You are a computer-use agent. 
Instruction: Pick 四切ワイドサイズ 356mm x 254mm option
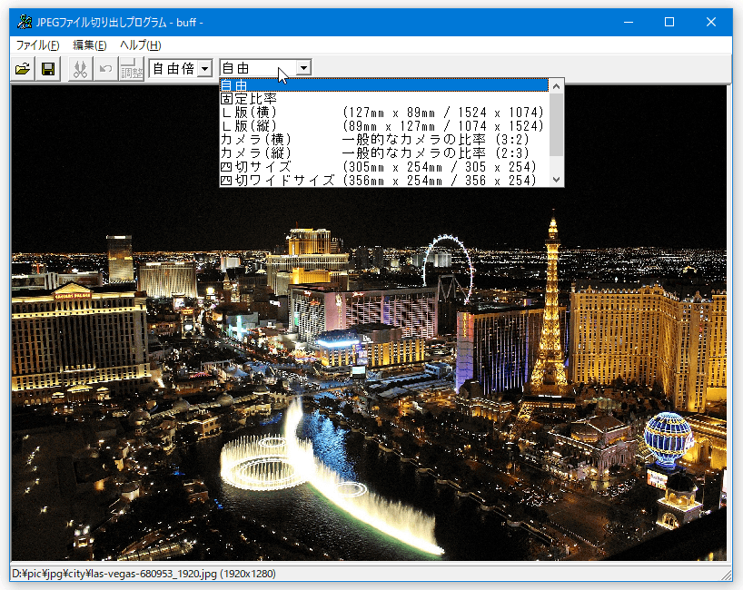(384, 180)
